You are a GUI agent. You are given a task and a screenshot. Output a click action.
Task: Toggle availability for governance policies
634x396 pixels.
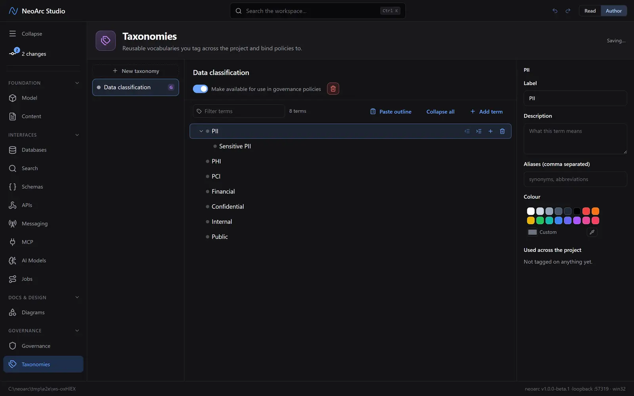(200, 89)
